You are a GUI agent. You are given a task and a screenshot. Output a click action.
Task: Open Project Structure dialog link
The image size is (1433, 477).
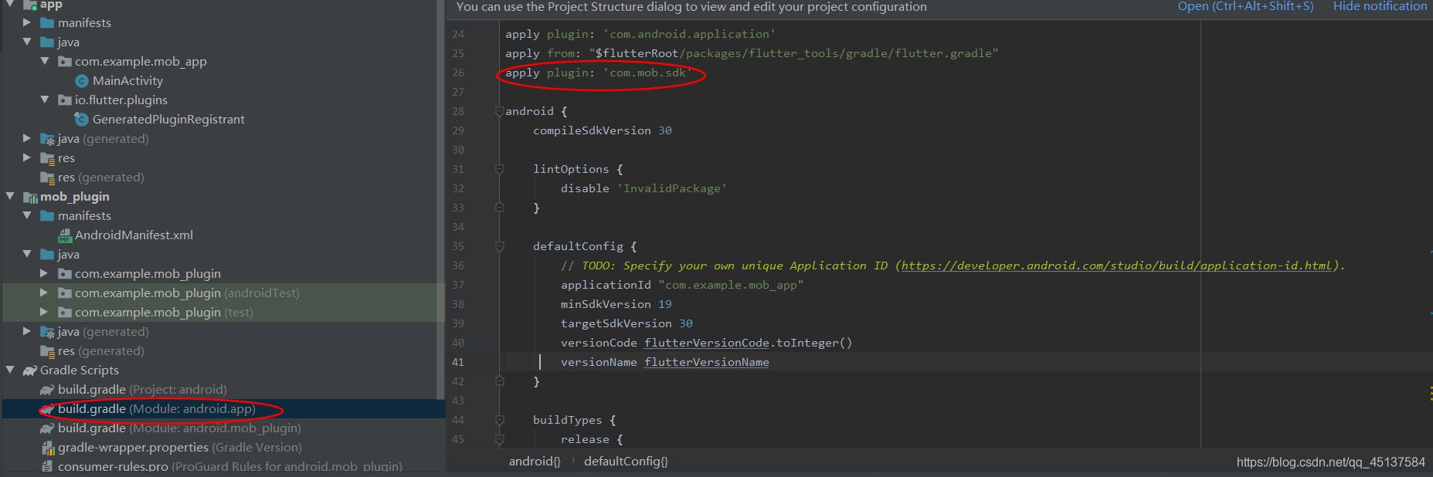(x=1245, y=6)
